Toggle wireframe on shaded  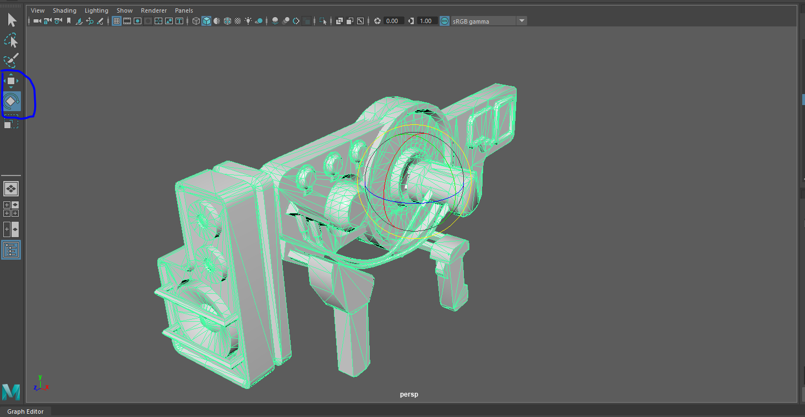click(227, 21)
